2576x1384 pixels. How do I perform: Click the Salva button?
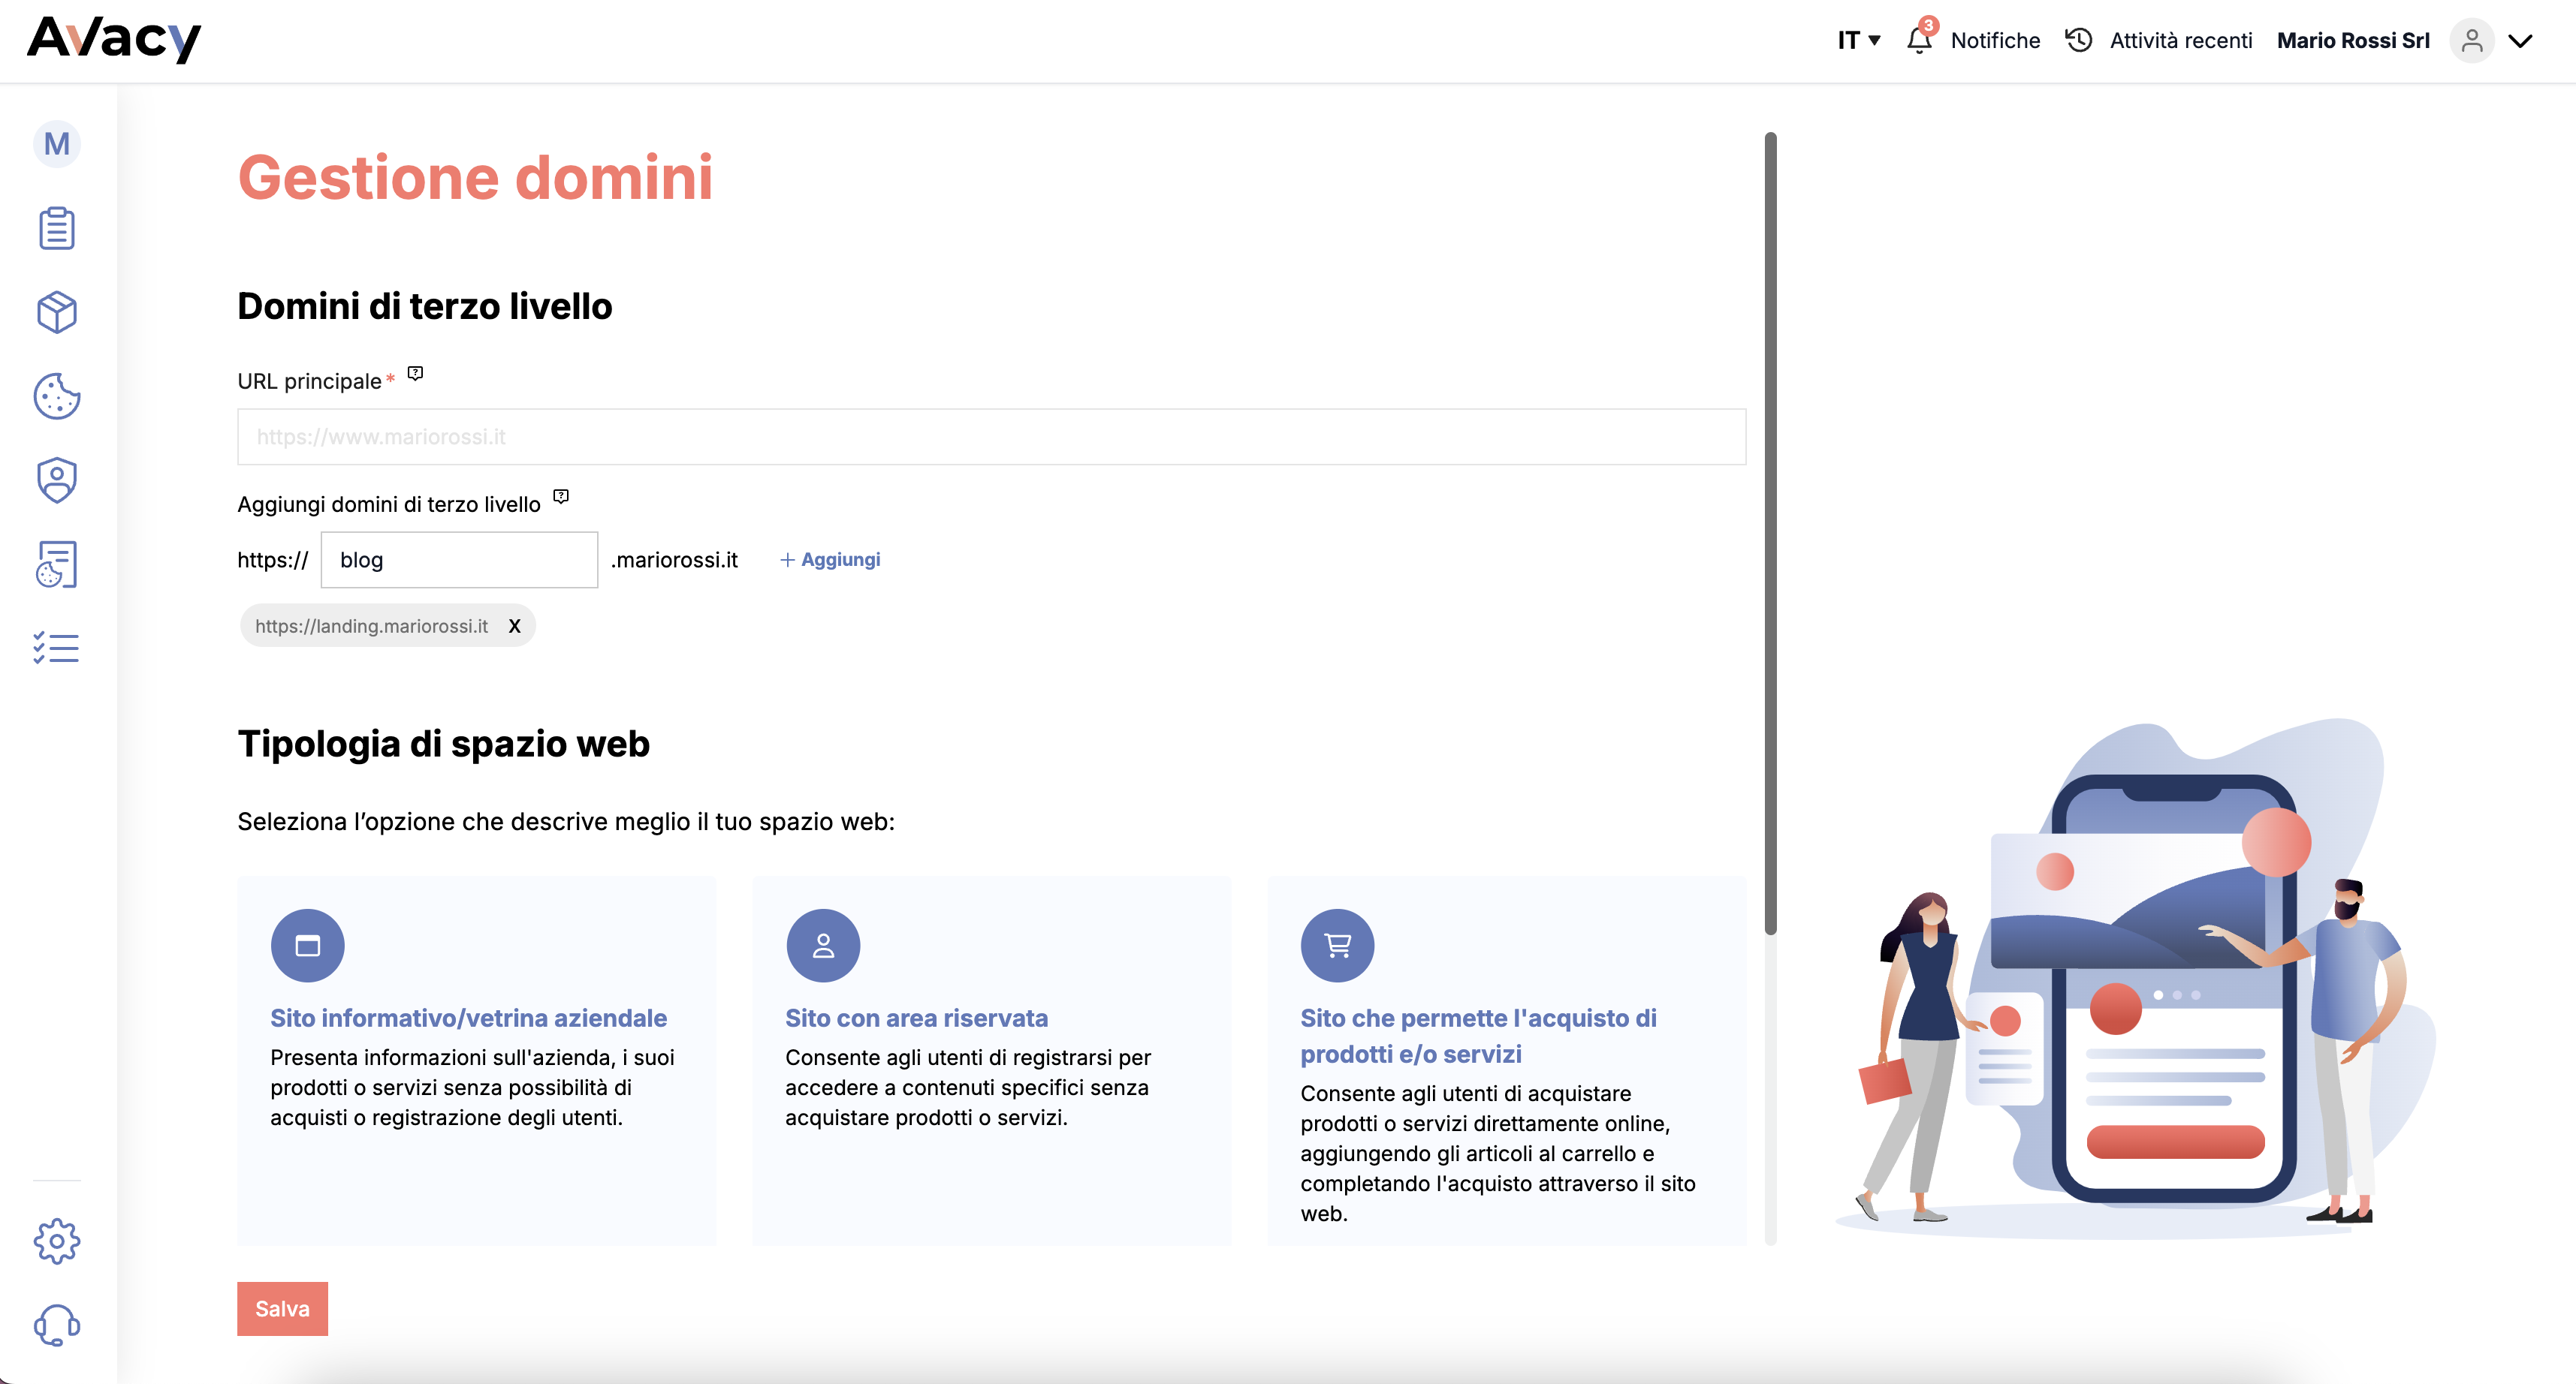282,1309
